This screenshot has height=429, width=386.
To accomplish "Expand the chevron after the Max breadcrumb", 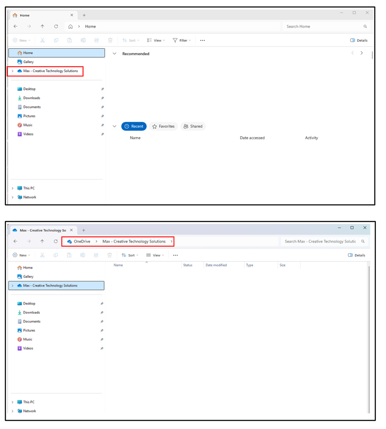I will (171, 242).
